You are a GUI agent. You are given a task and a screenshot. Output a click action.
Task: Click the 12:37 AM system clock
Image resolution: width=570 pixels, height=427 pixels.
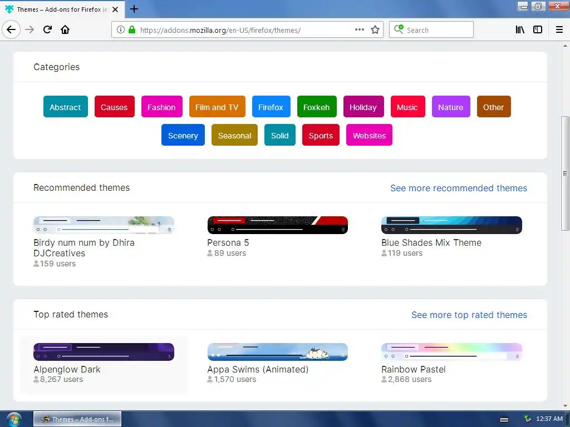point(549,419)
